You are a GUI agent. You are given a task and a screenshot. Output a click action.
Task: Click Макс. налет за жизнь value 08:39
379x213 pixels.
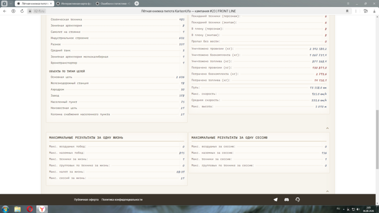[180, 172]
